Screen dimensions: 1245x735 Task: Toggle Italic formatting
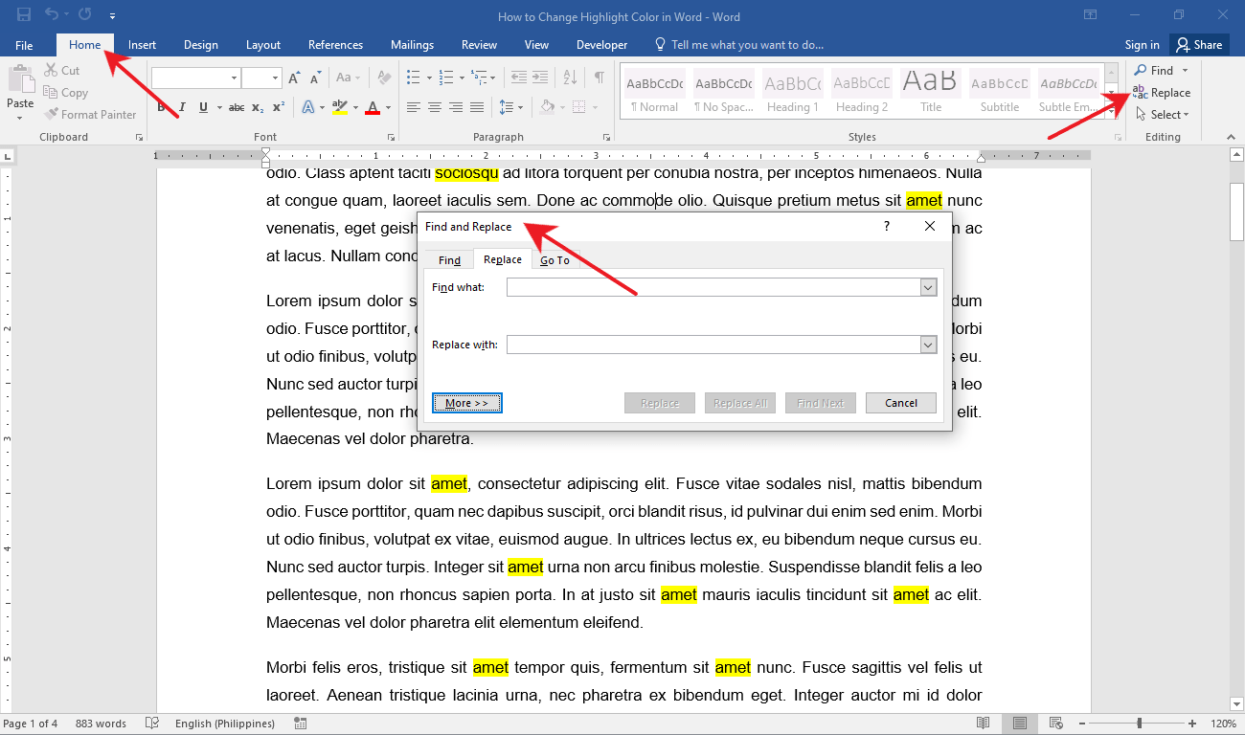click(x=182, y=107)
